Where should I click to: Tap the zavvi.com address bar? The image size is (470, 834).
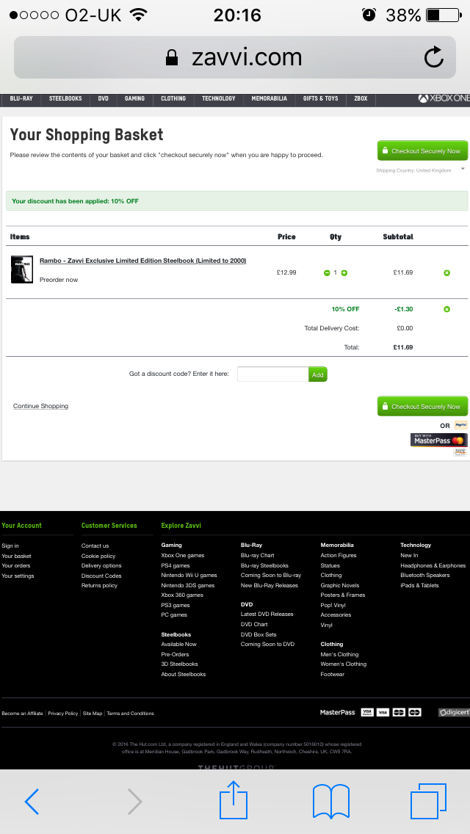235,57
